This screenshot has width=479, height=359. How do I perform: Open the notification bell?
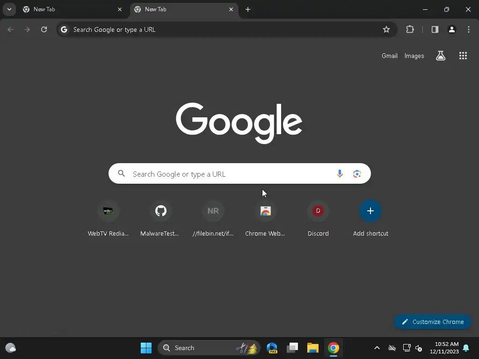[x=466, y=348]
